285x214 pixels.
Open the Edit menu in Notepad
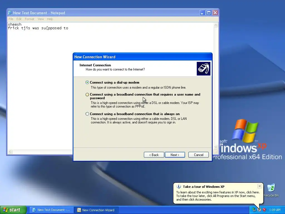coord(19,19)
